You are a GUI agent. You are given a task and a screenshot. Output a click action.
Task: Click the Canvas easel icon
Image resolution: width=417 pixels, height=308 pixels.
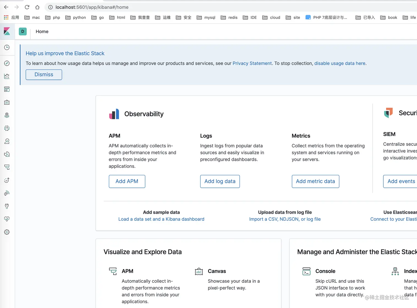click(199, 271)
